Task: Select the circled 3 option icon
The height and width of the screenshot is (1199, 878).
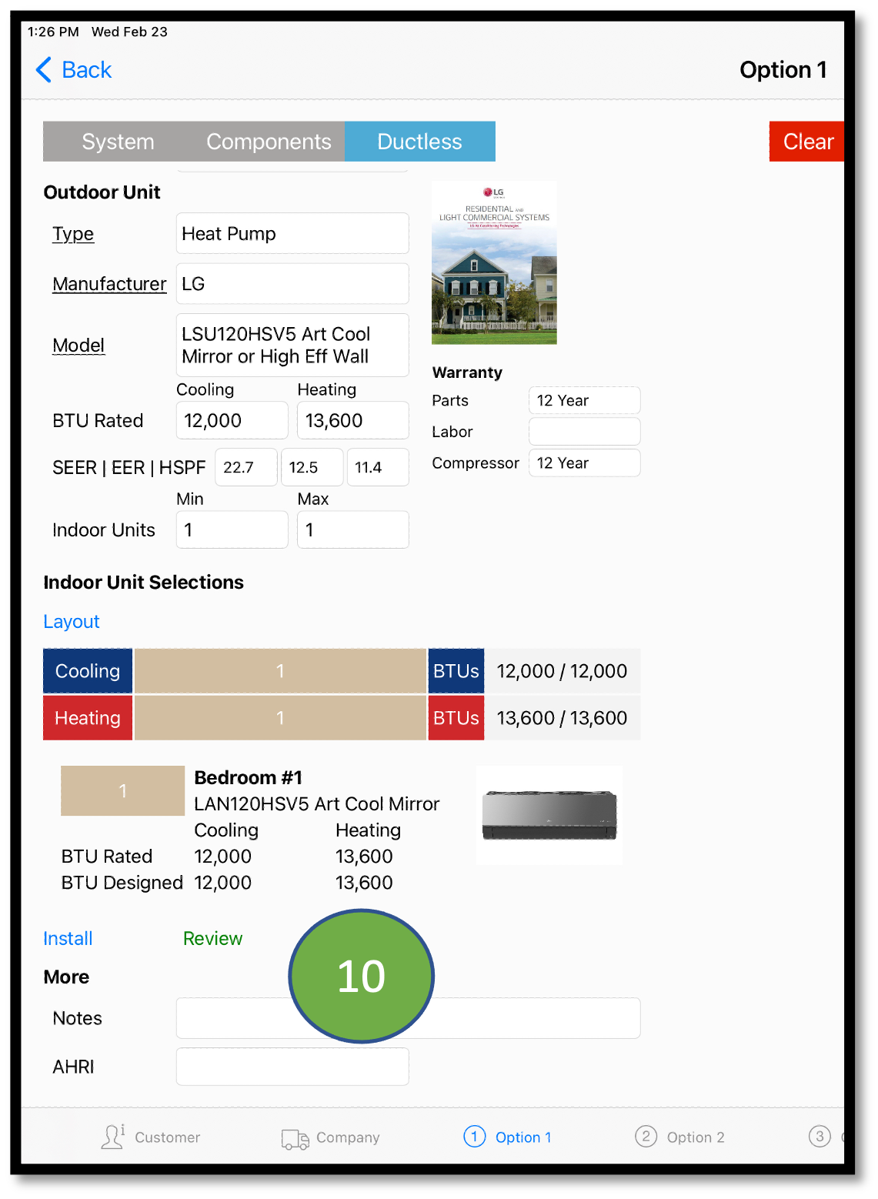Action: click(x=820, y=1136)
